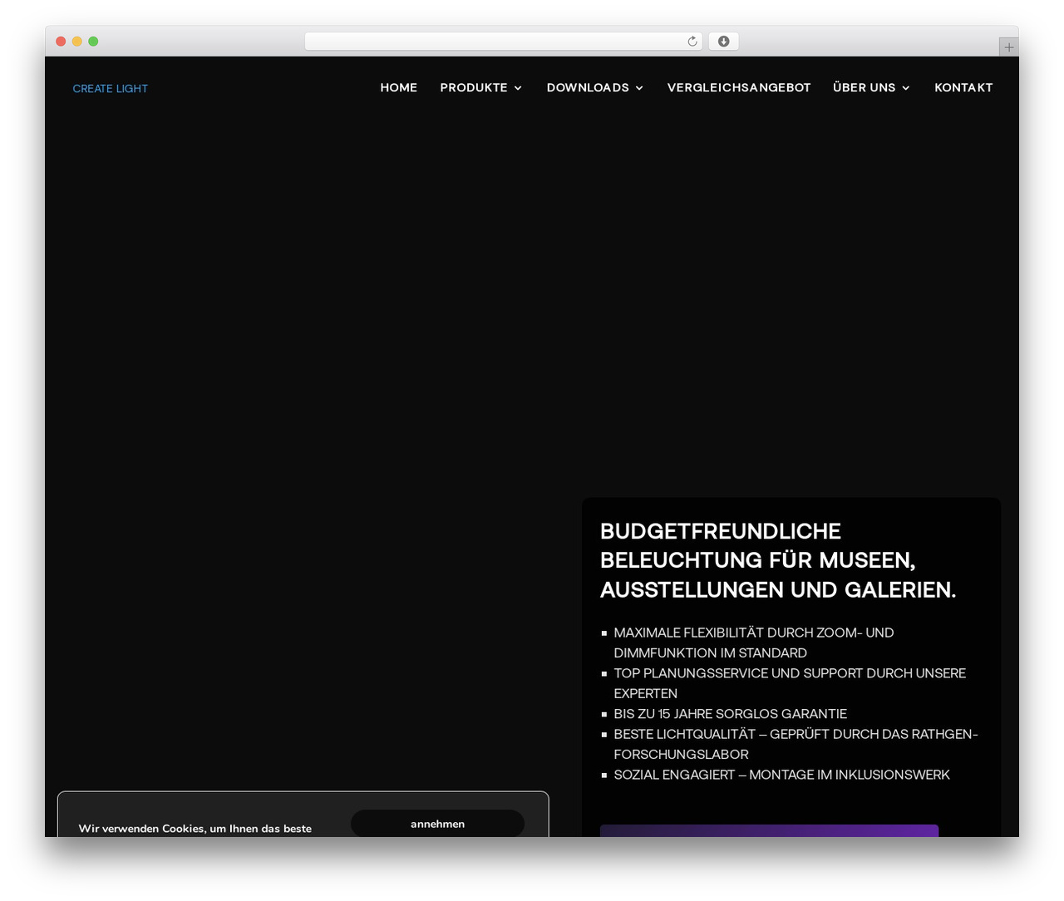Add a new browser tab
This screenshot has width=1064, height=901.
(x=1008, y=47)
